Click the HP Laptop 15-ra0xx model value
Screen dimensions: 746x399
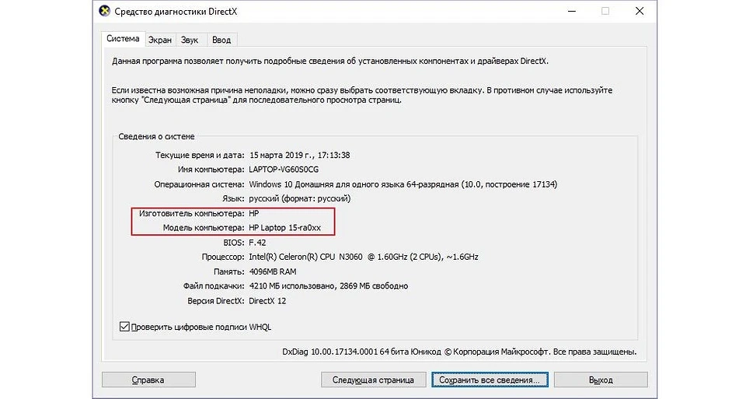[291, 228]
